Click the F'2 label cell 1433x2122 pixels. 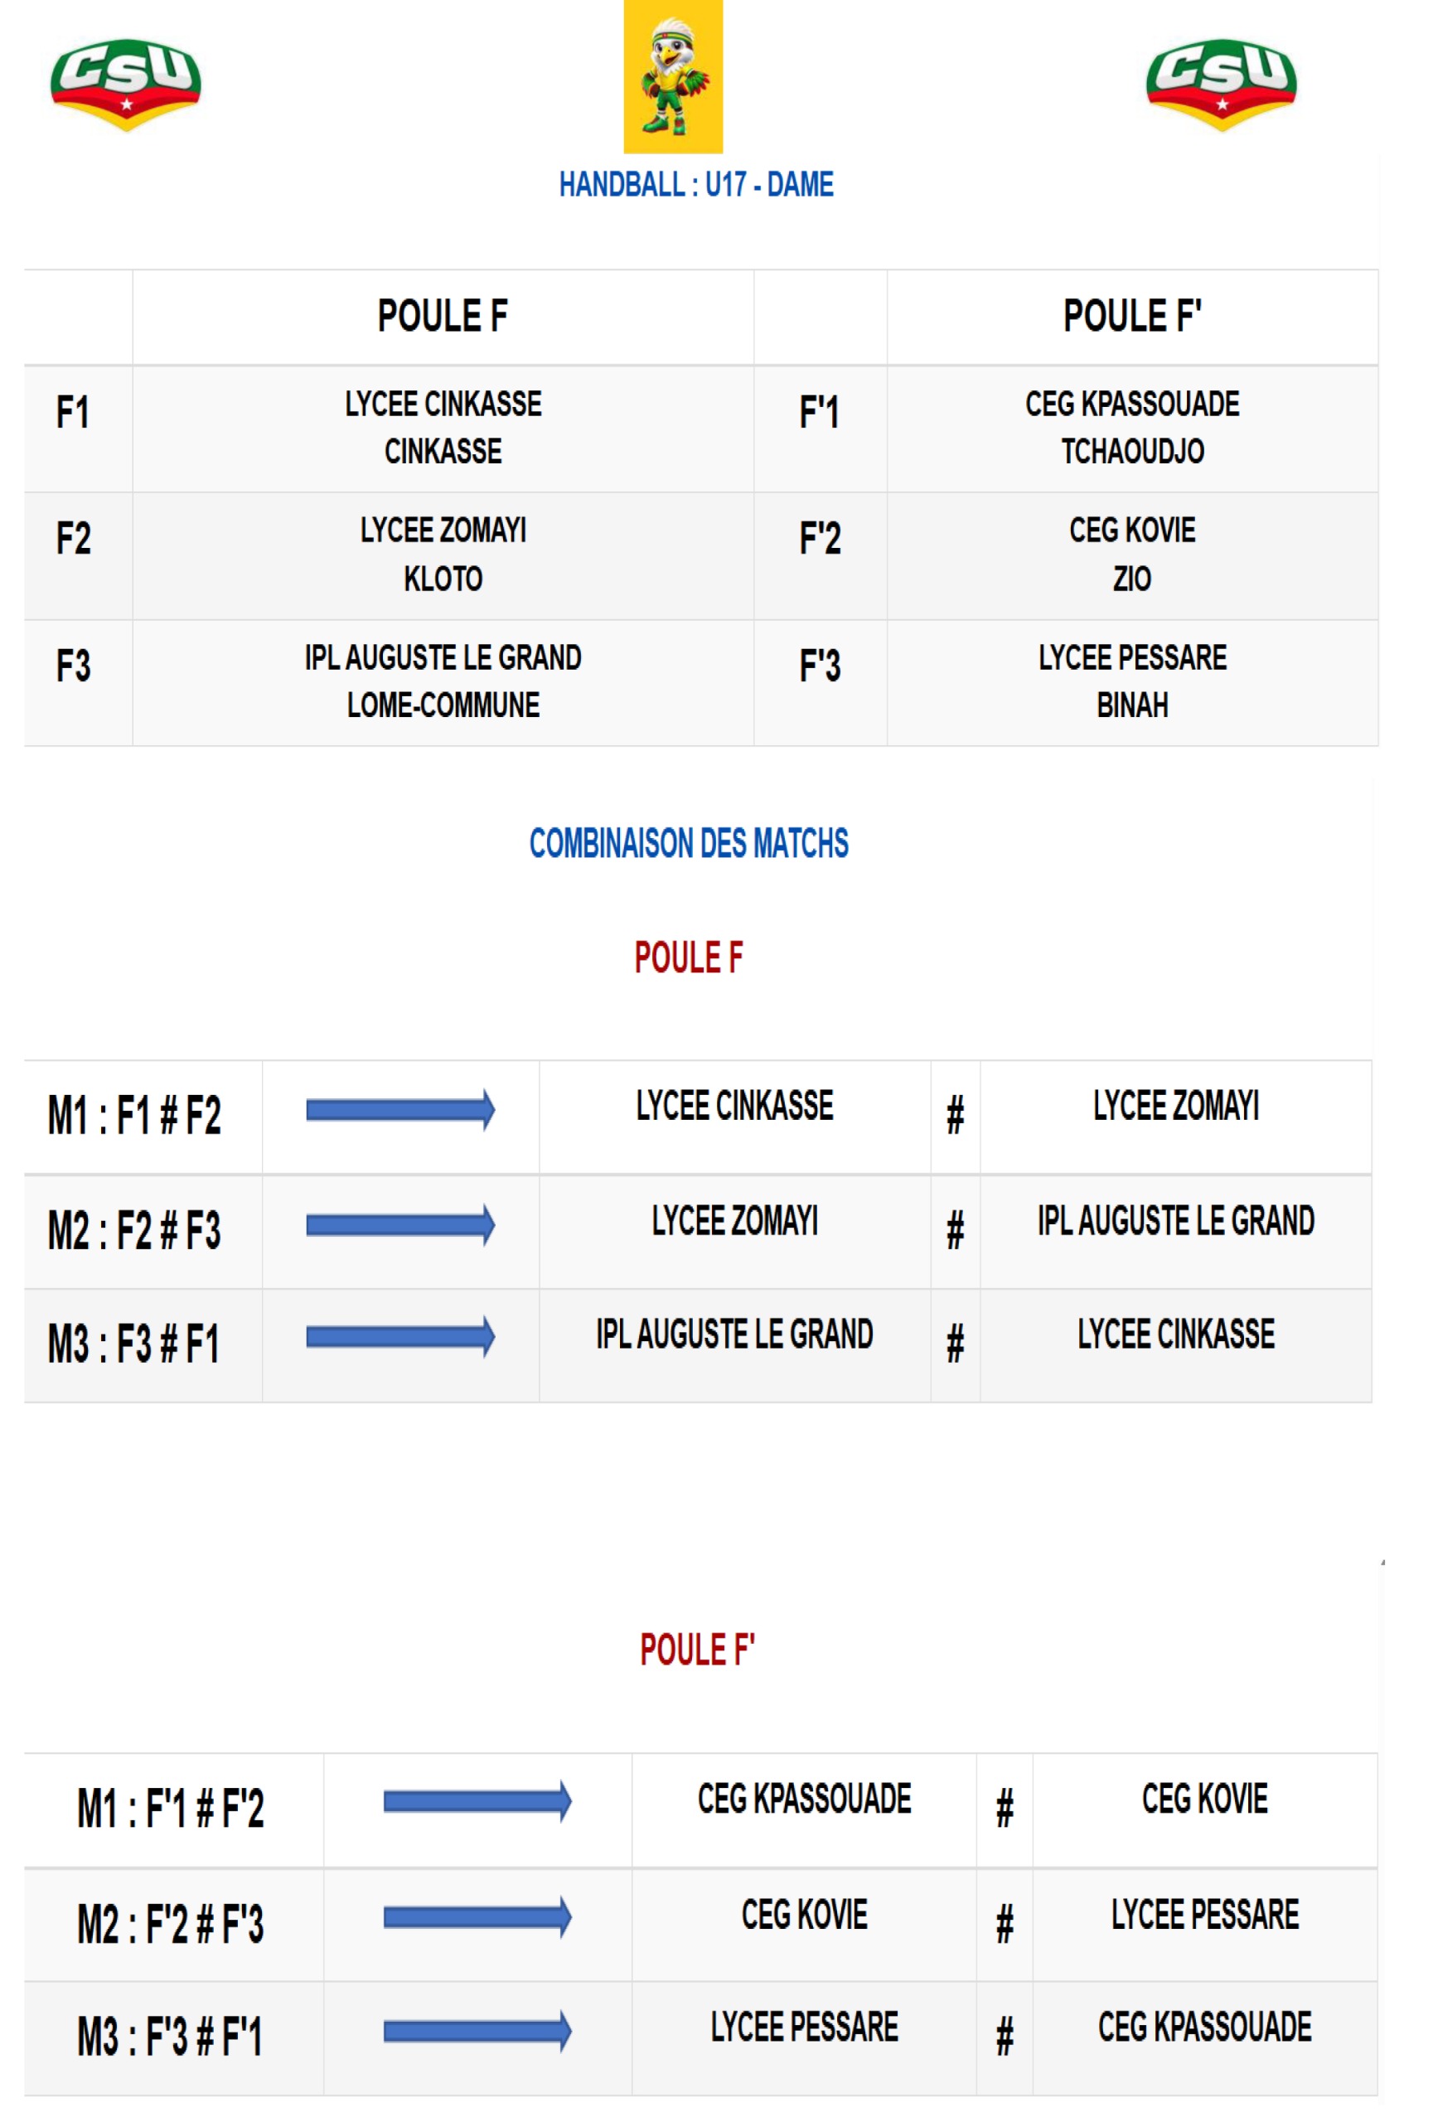[821, 555]
